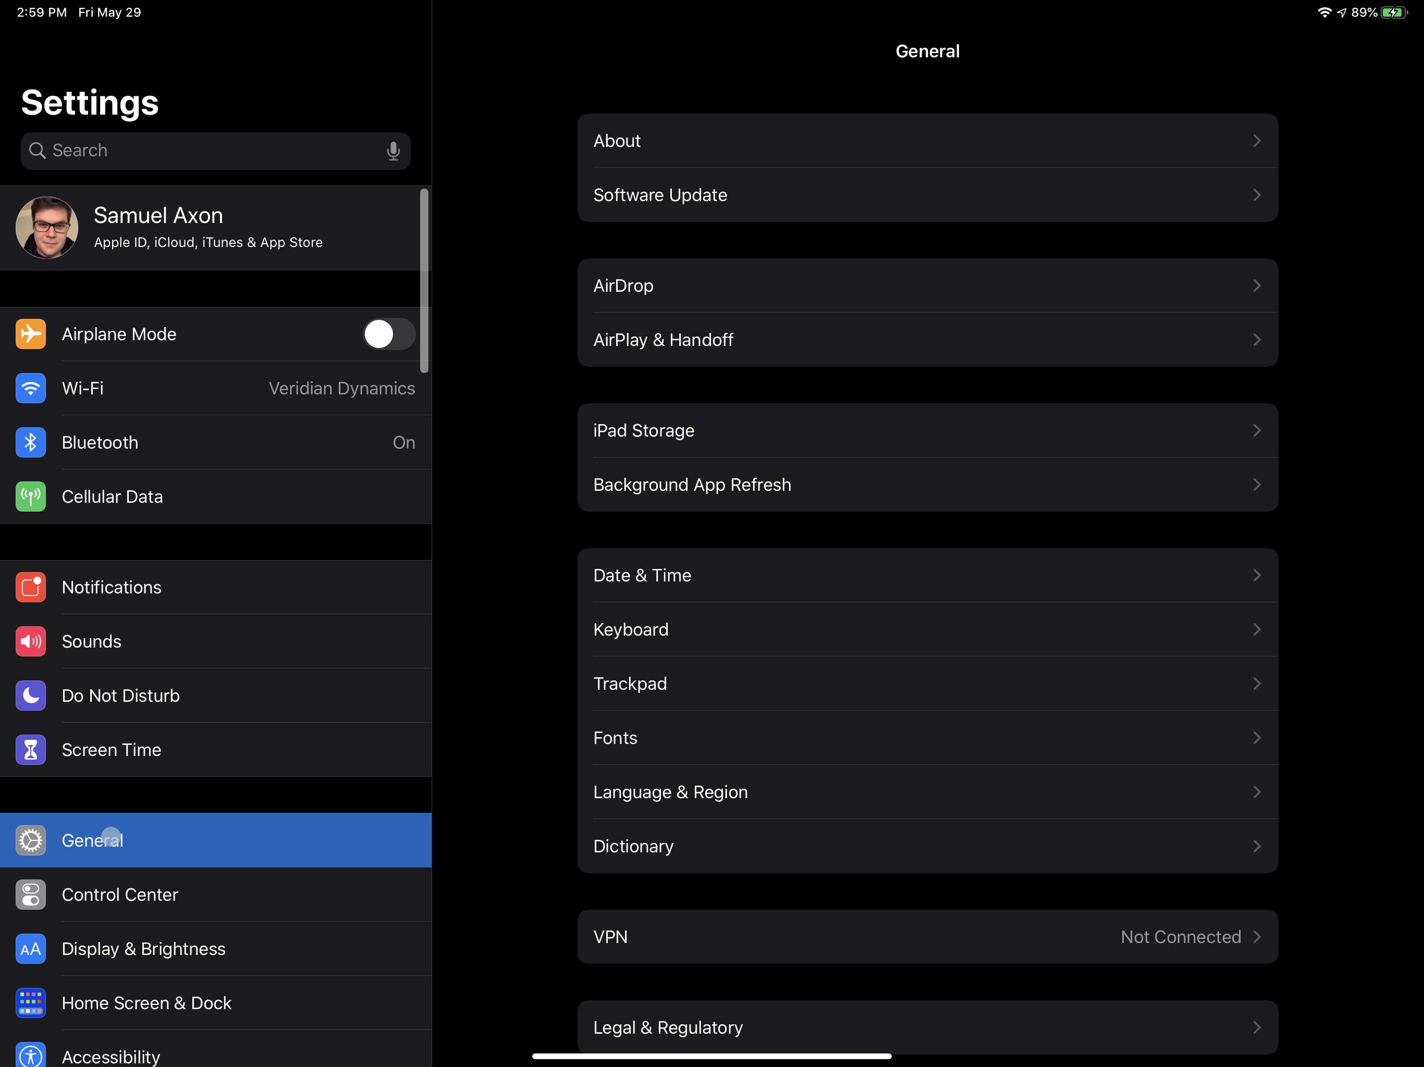Click the Sounds speaker icon
This screenshot has width=1424, height=1067.
tap(30, 641)
